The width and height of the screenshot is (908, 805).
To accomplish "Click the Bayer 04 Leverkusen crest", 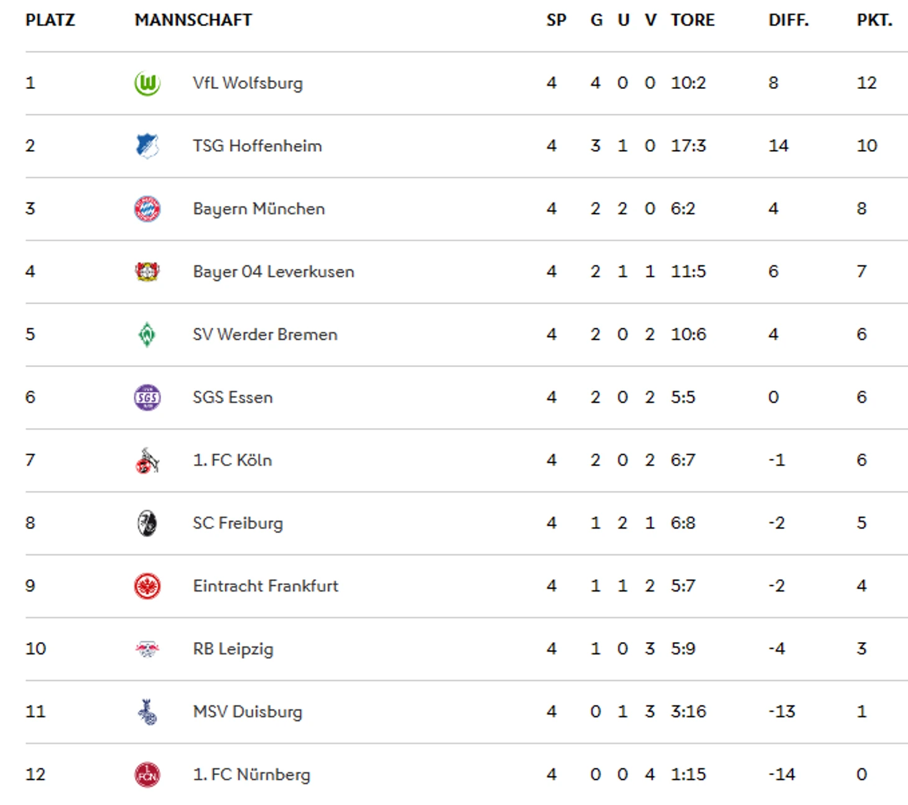I will 147,272.
